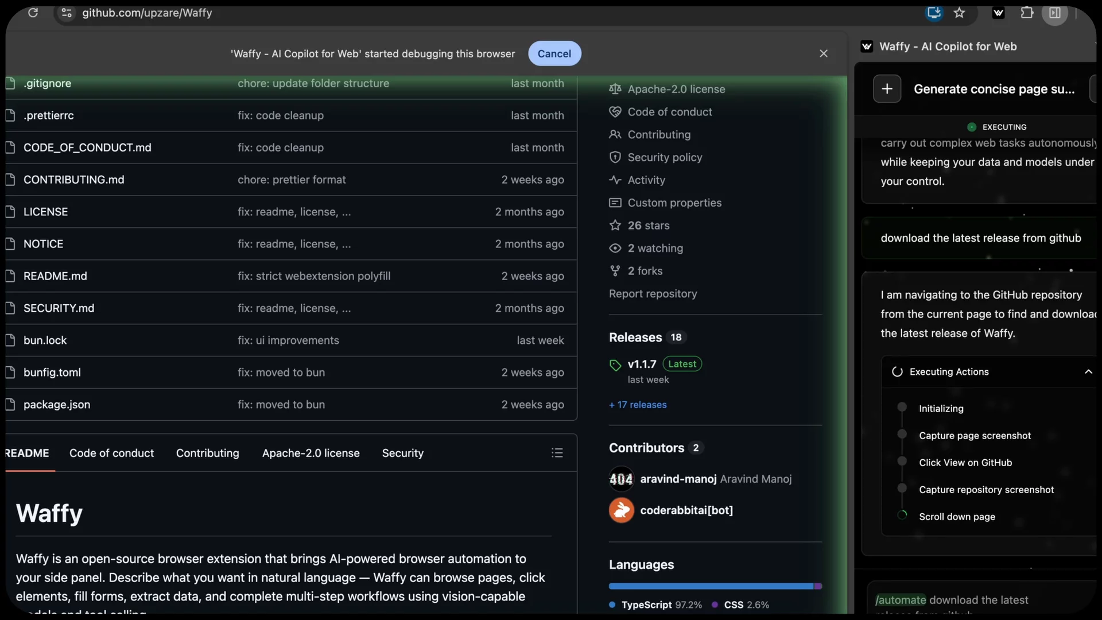Click the install/cast screen icon in the address bar

934,13
